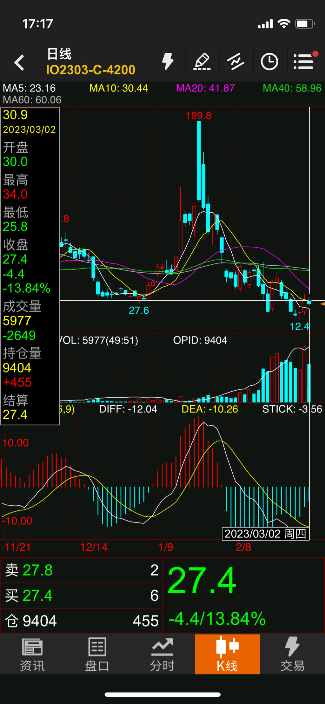Tap the cellular signal bars icon

pos(265,24)
